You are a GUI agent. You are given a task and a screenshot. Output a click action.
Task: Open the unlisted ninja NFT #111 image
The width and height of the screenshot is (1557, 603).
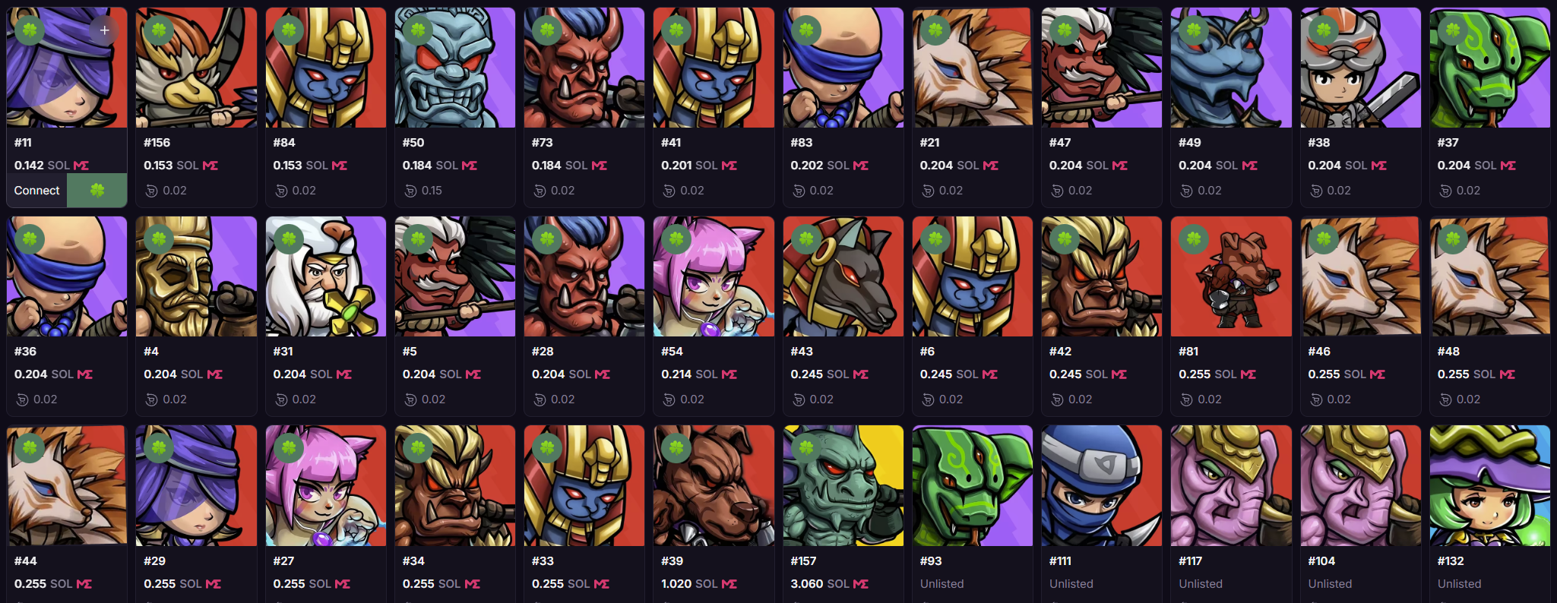[x=1102, y=485]
